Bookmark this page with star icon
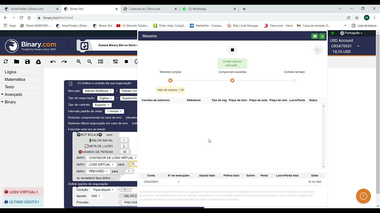 [x=357, y=18]
